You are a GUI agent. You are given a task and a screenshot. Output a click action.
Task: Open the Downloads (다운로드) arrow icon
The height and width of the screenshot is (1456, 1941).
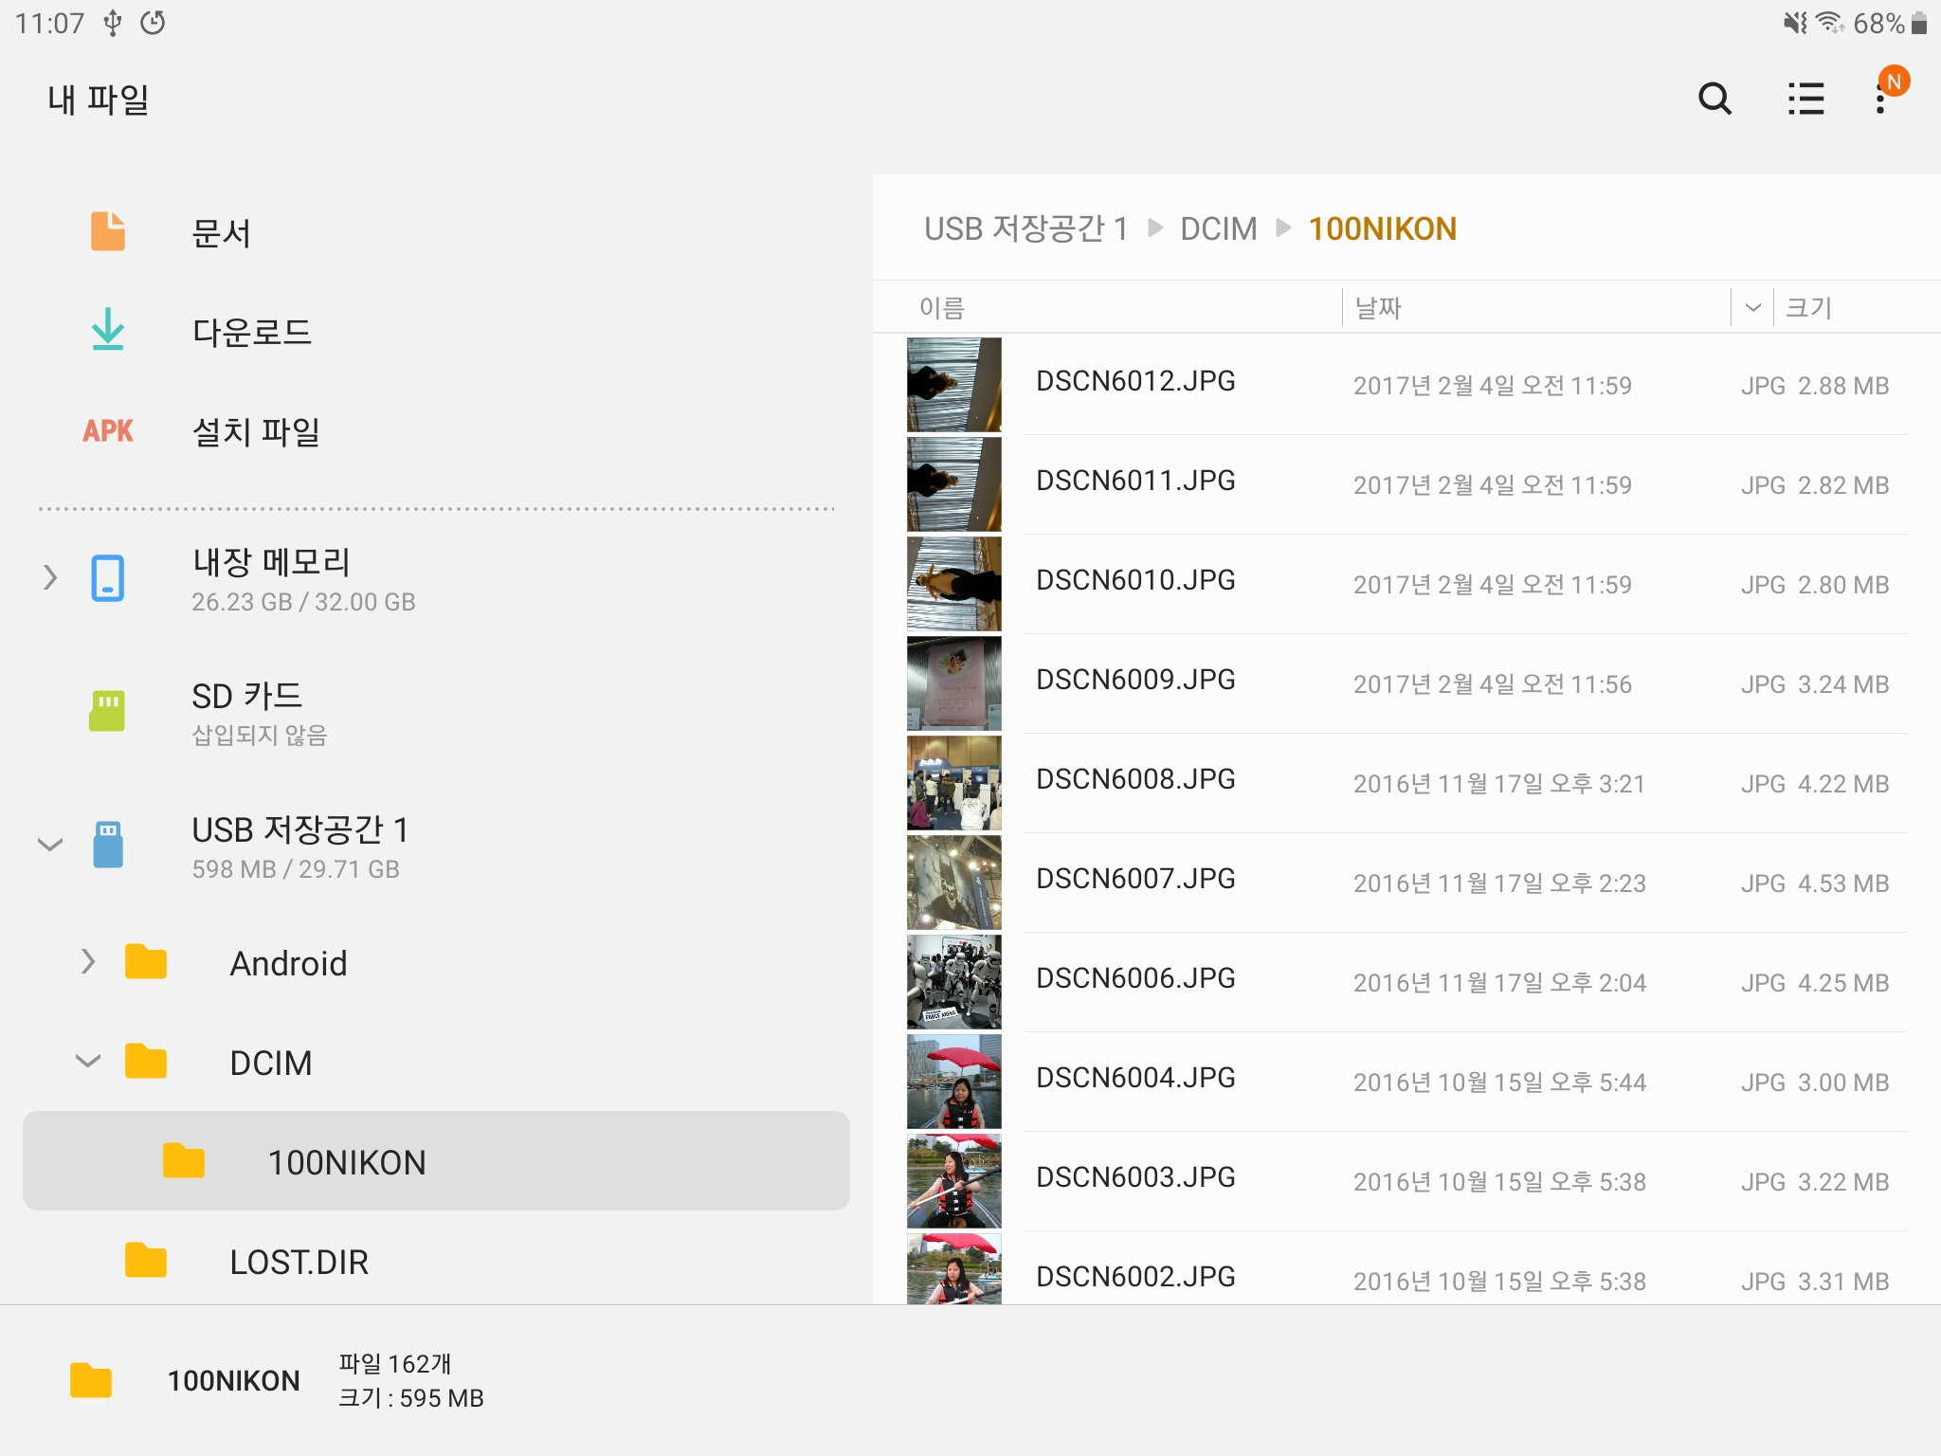point(108,330)
